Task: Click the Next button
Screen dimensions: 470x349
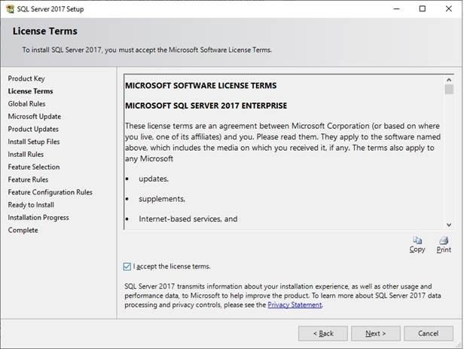Action: coord(375,333)
